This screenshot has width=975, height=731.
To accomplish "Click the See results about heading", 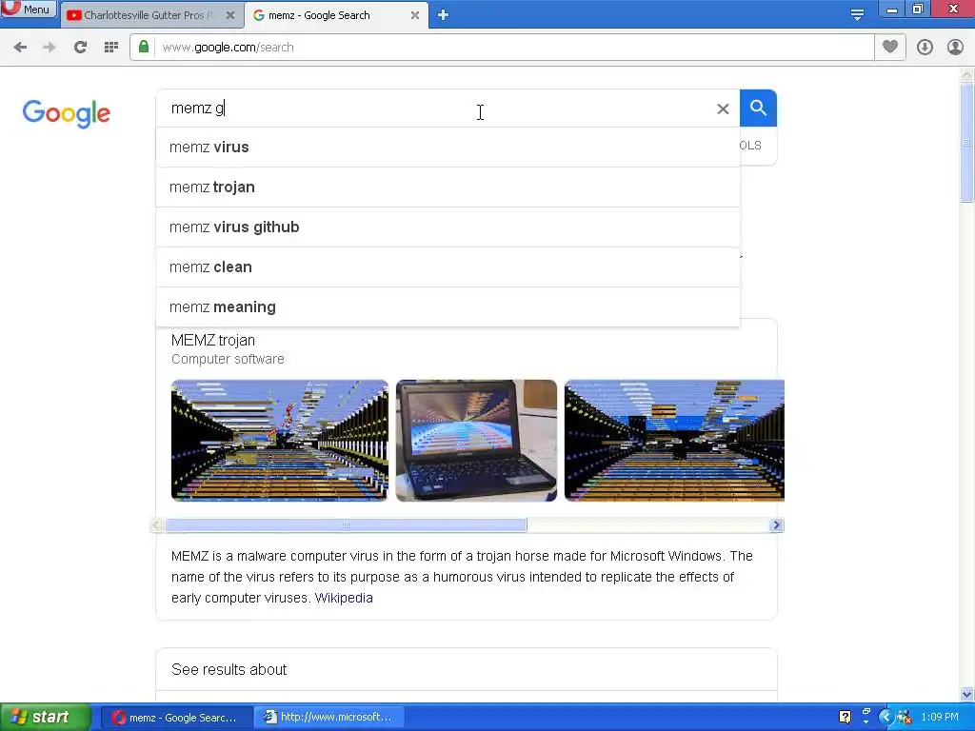I will pyautogui.click(x=229, y=669).
